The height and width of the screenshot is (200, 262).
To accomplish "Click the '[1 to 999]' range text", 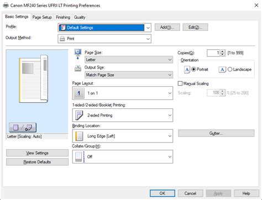I will (235, 53).
